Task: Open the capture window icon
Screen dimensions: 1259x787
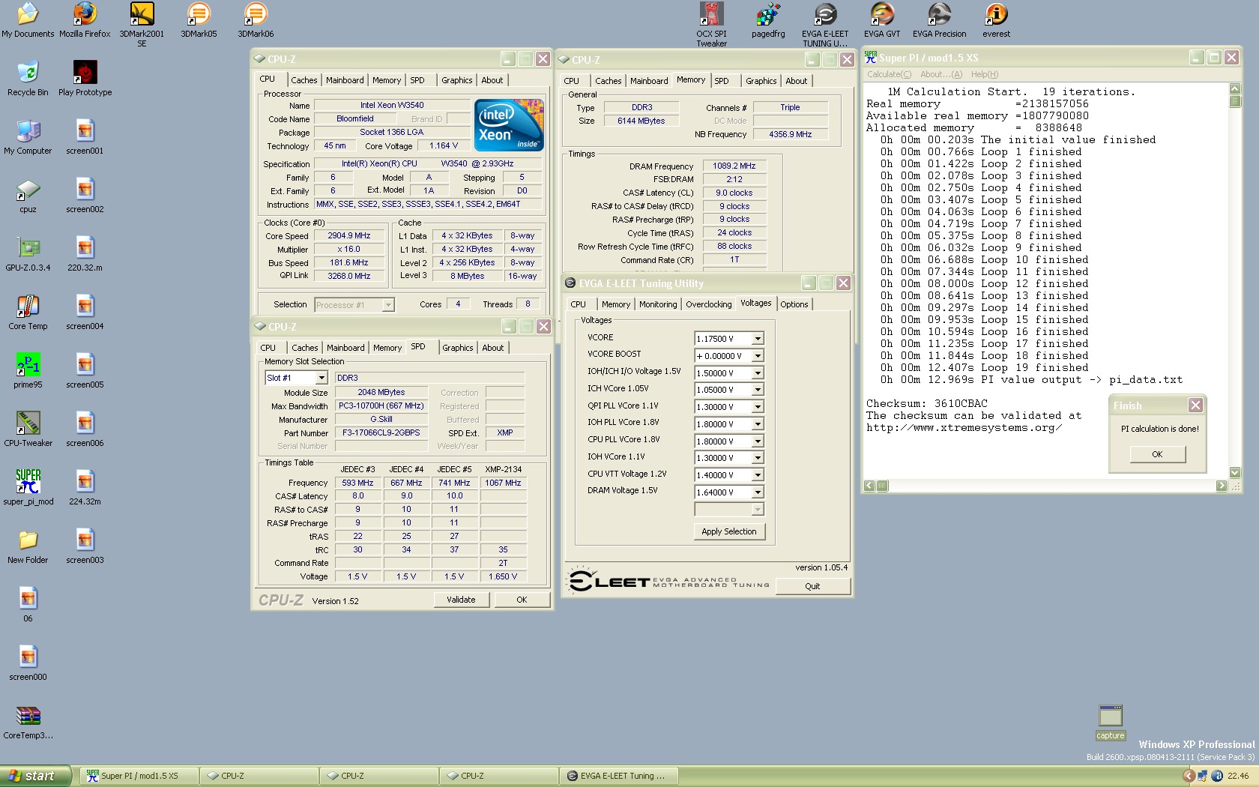Action: coord(1111,723)
